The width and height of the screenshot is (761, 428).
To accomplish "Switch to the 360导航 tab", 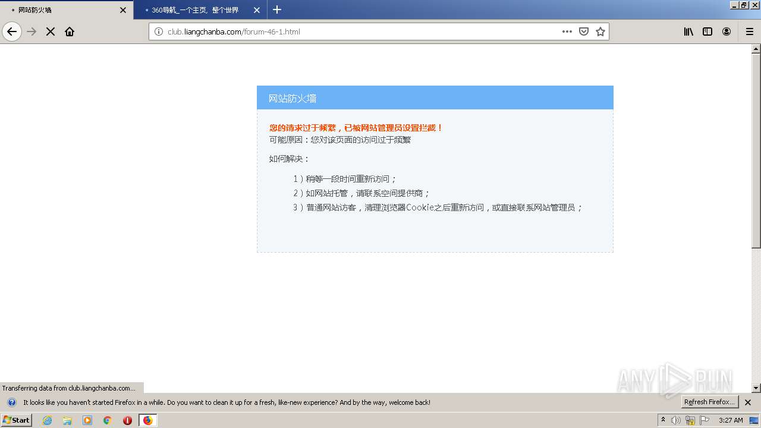I will pyautogui.click(x=200, y=10).
